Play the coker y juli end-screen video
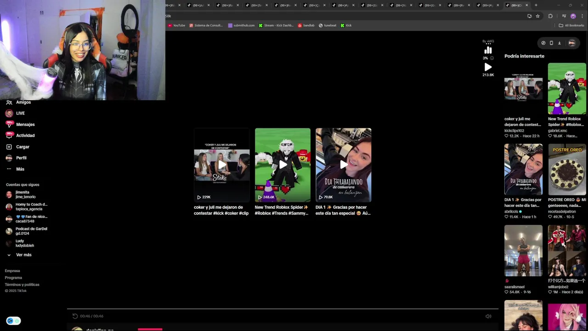The height and width of the screenshot is (331, 588). tap(221, 165)
